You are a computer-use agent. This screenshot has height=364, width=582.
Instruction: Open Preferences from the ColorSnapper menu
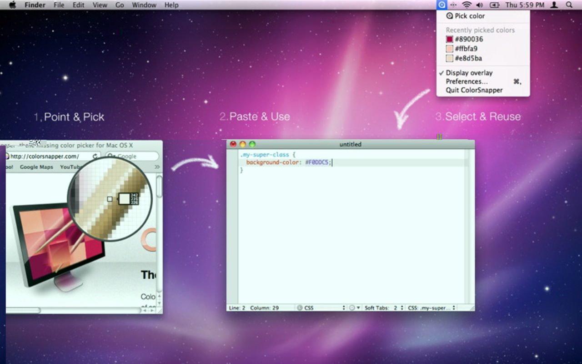click(467, 81)
